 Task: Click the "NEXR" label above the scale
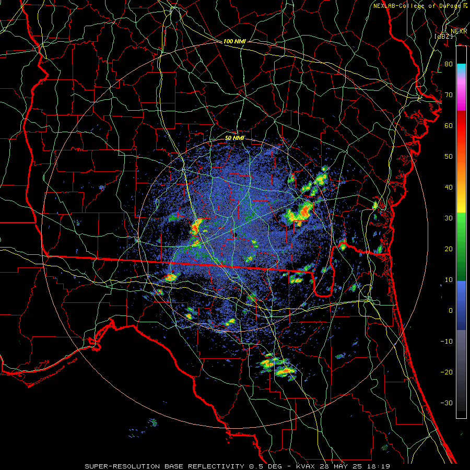pyautogui.click(x=459, y=31)
